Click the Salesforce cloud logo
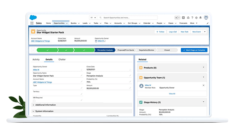 [x=33, y=18]
